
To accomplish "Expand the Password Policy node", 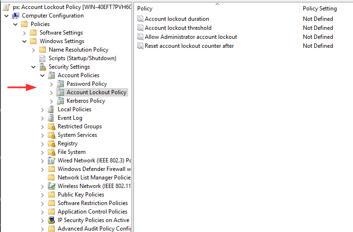I will (52, 84).
